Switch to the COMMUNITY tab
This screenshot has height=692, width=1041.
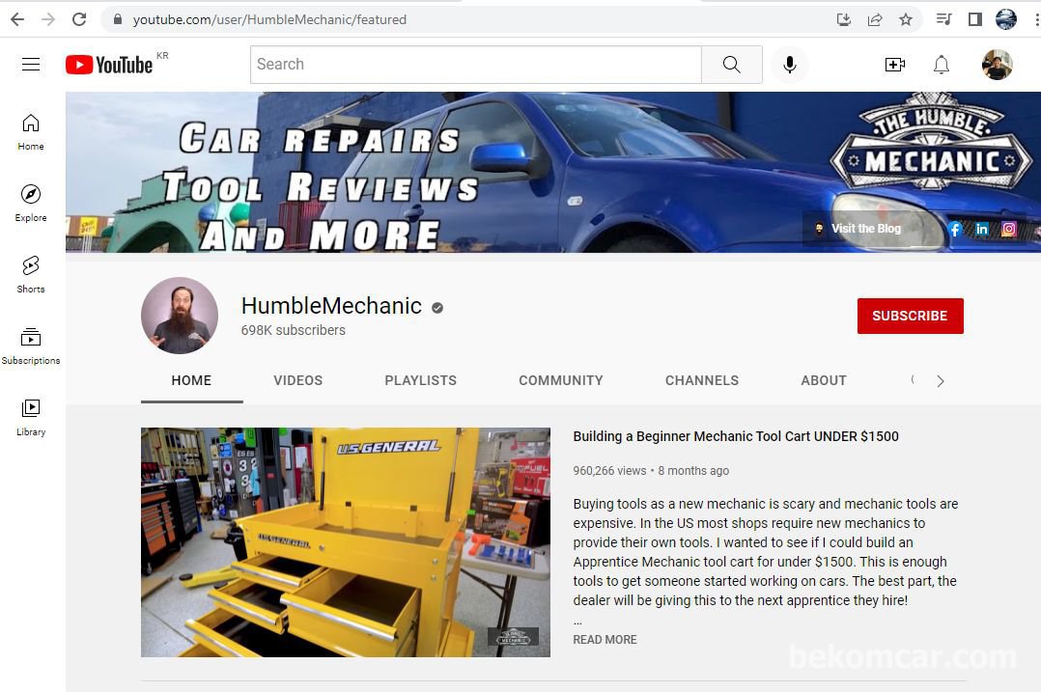(561, 380)
